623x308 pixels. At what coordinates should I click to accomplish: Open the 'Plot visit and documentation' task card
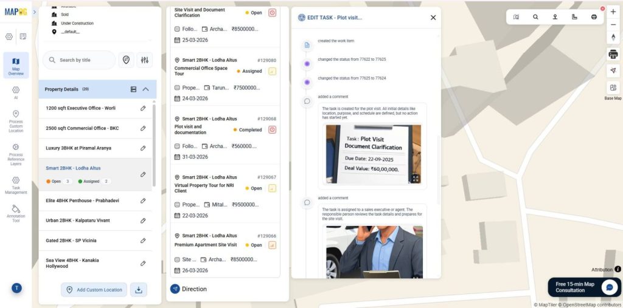click(x=225, y=135)
